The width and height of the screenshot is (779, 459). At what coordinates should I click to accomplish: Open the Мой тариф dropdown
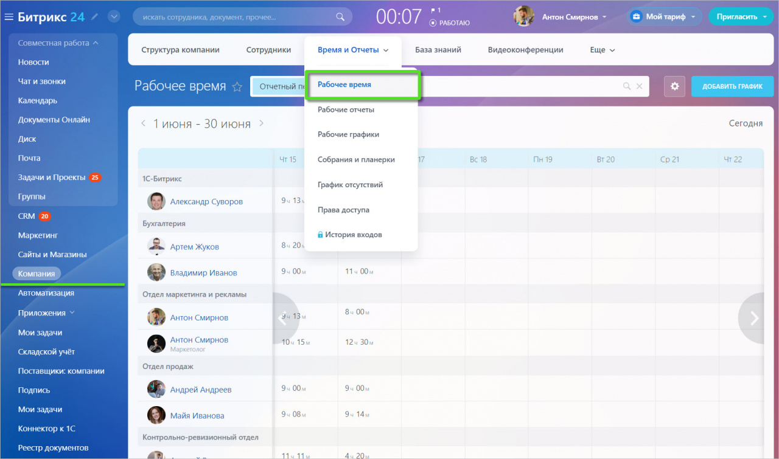(x=665, y=16)
